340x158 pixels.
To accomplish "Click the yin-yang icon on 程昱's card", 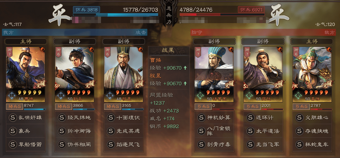I will coord(141,49).
